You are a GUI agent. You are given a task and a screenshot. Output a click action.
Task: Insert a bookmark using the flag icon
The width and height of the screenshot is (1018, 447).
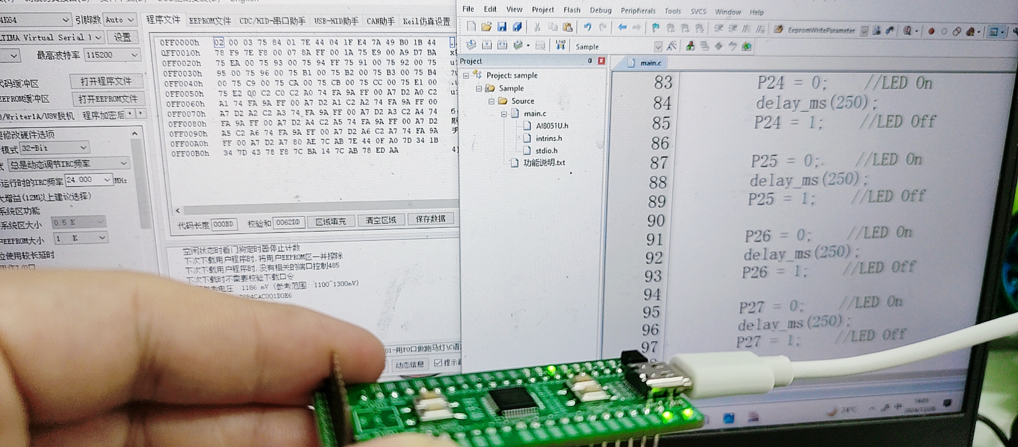tap(655, 28)
